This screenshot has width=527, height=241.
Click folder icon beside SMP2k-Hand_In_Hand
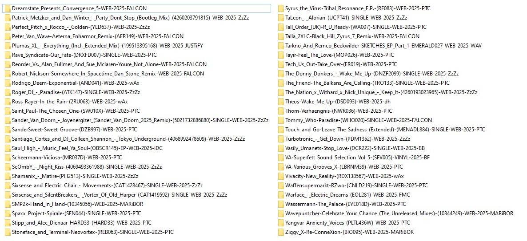coord(8,204)
